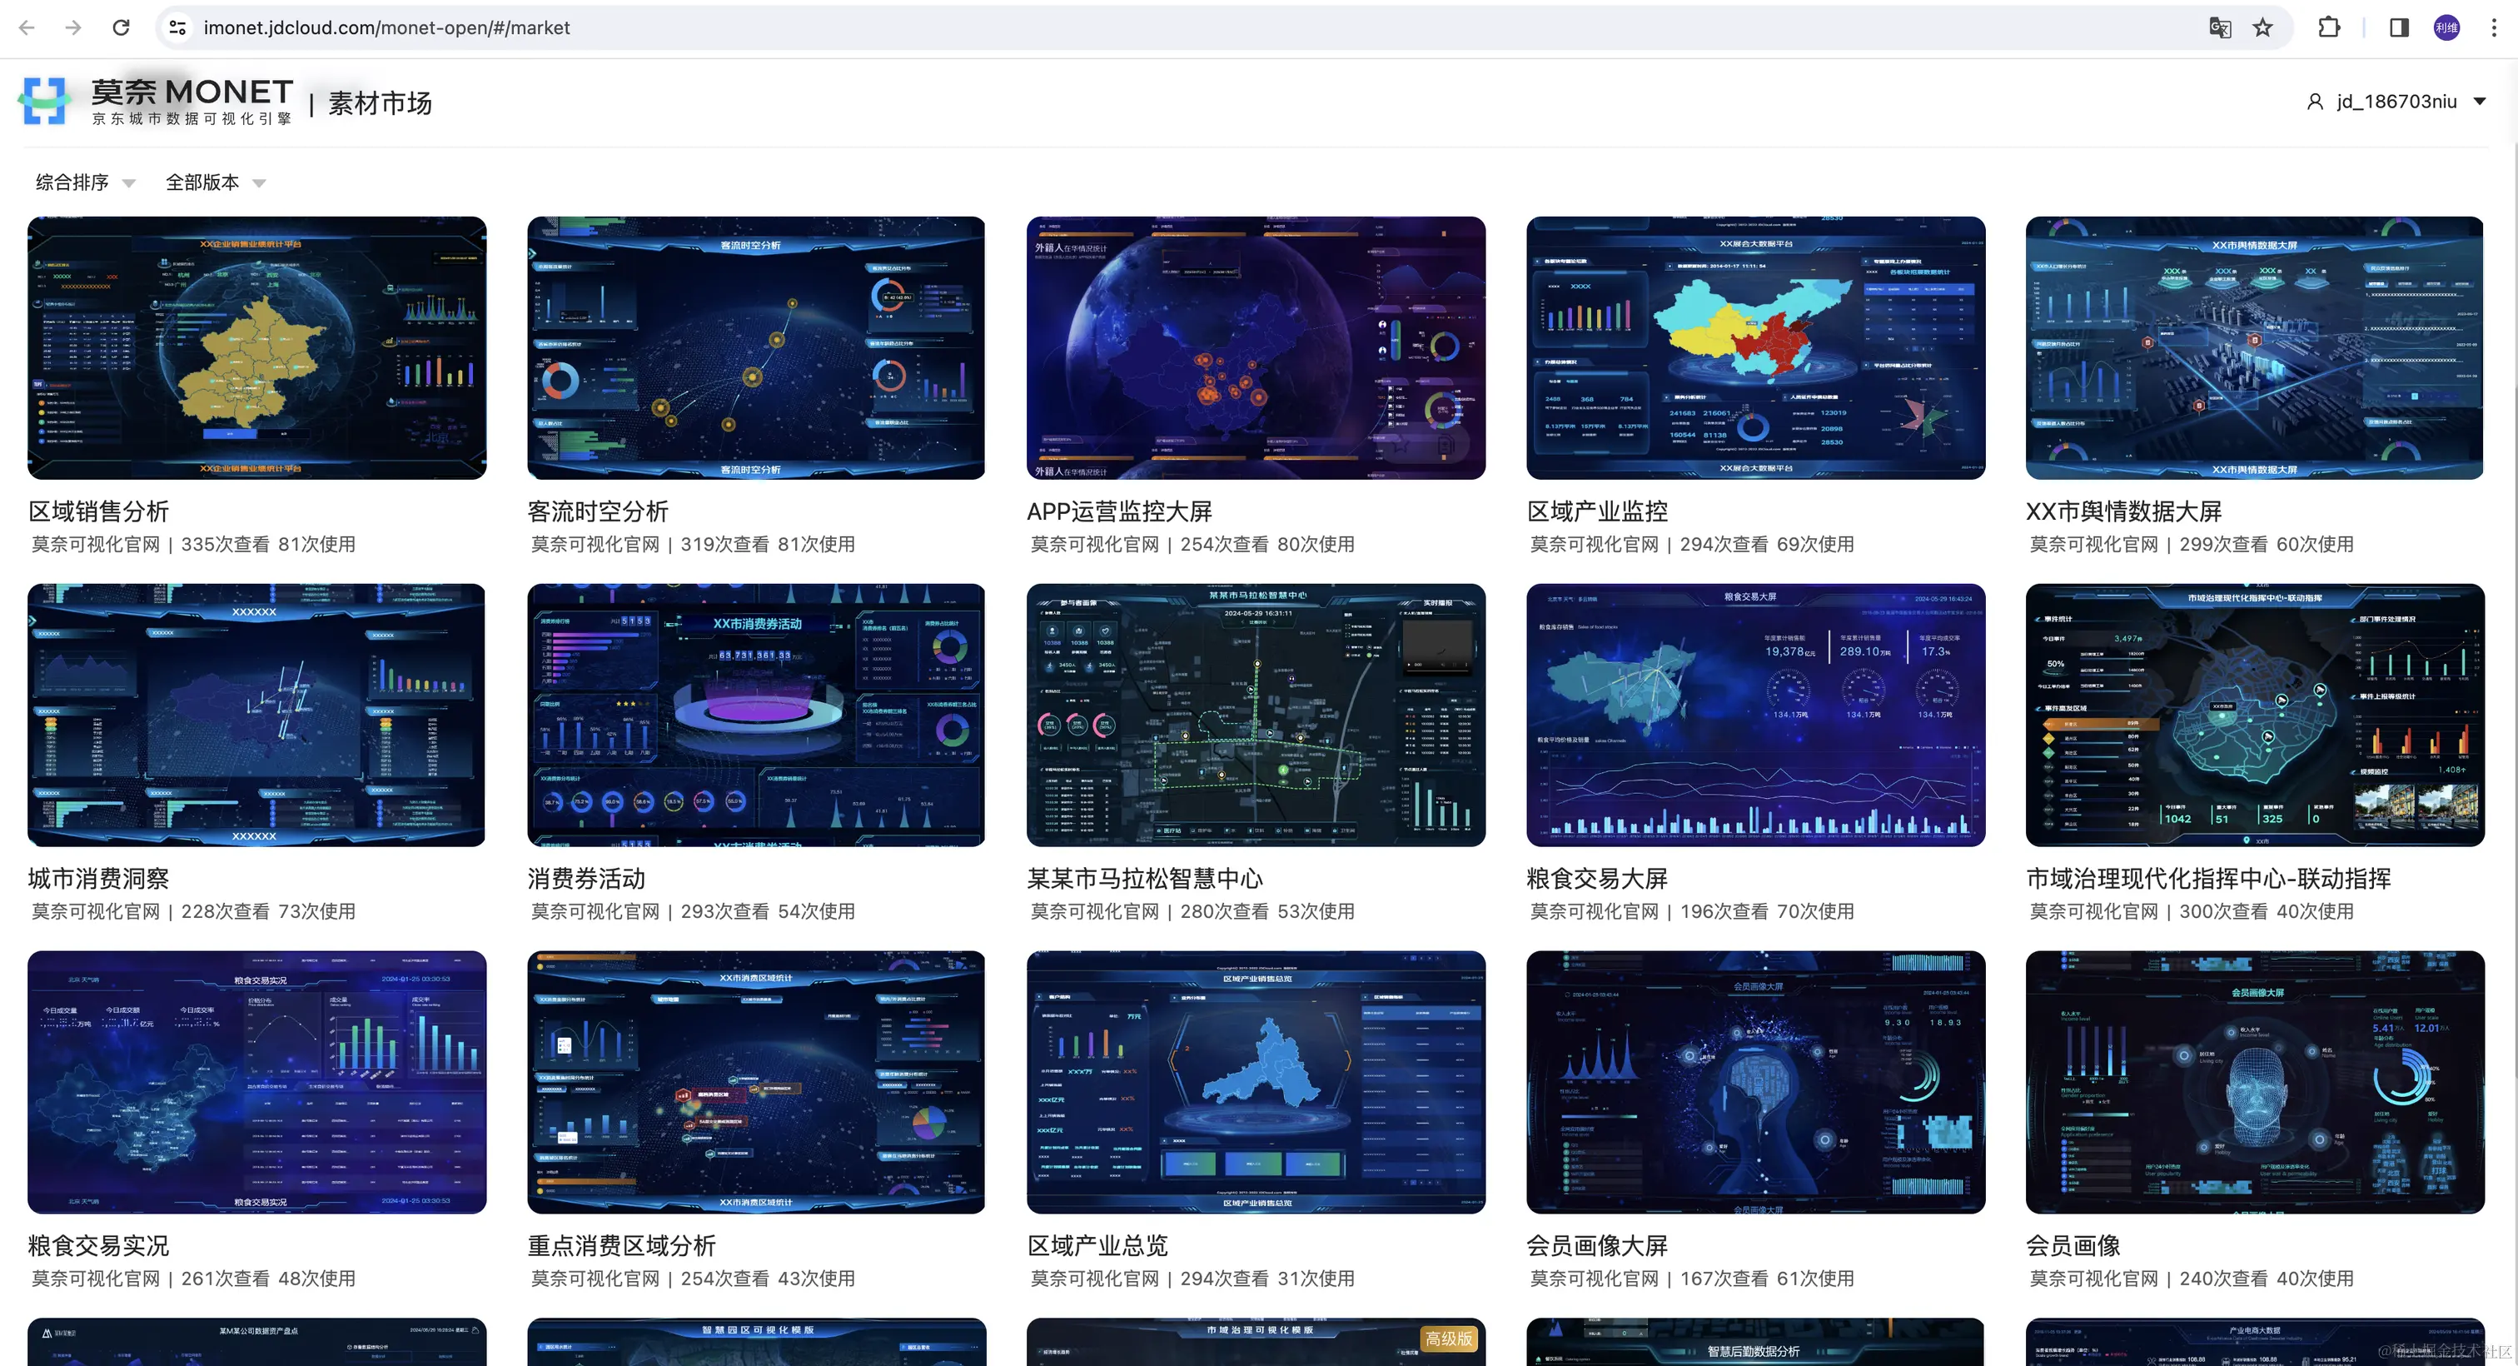
Task: Select the 消费券活动 template thumbnail
Action: tap(755, 715)
